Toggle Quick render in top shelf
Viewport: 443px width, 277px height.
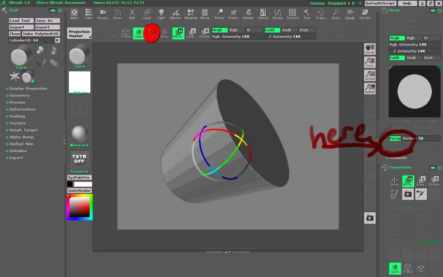click(x=138, y=33)
